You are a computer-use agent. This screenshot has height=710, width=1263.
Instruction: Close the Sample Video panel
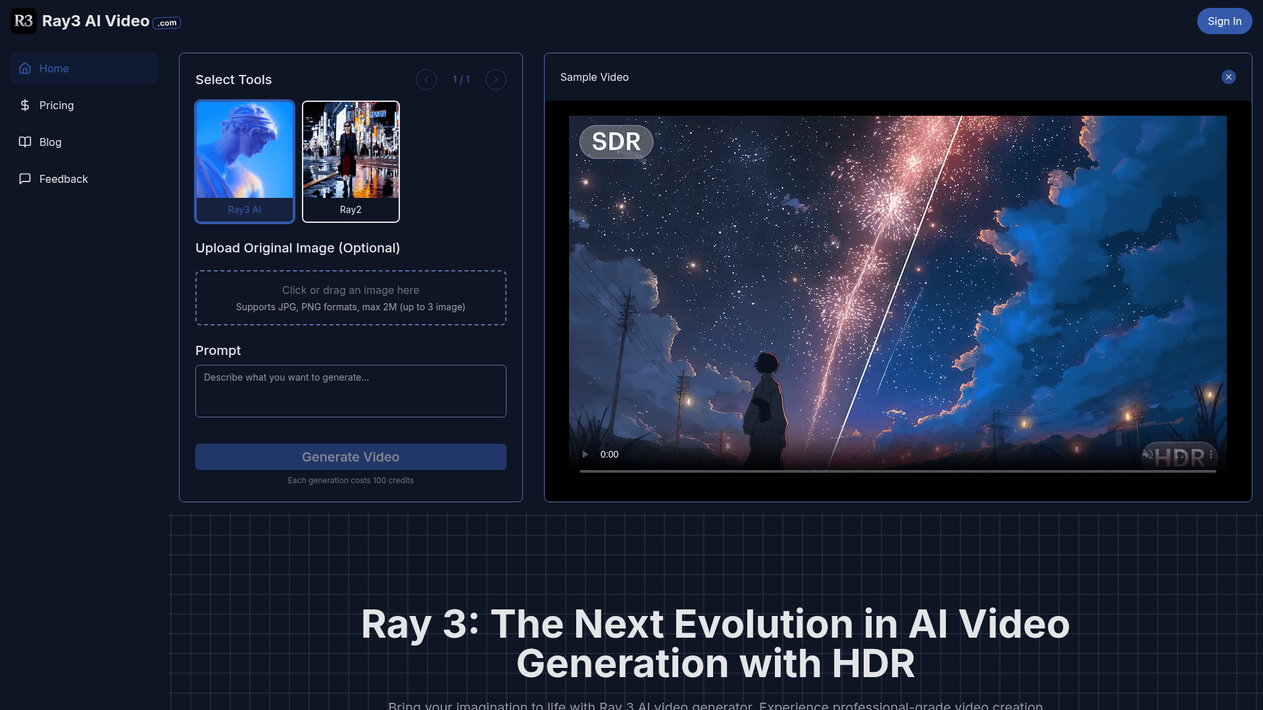coord(1228,77)
